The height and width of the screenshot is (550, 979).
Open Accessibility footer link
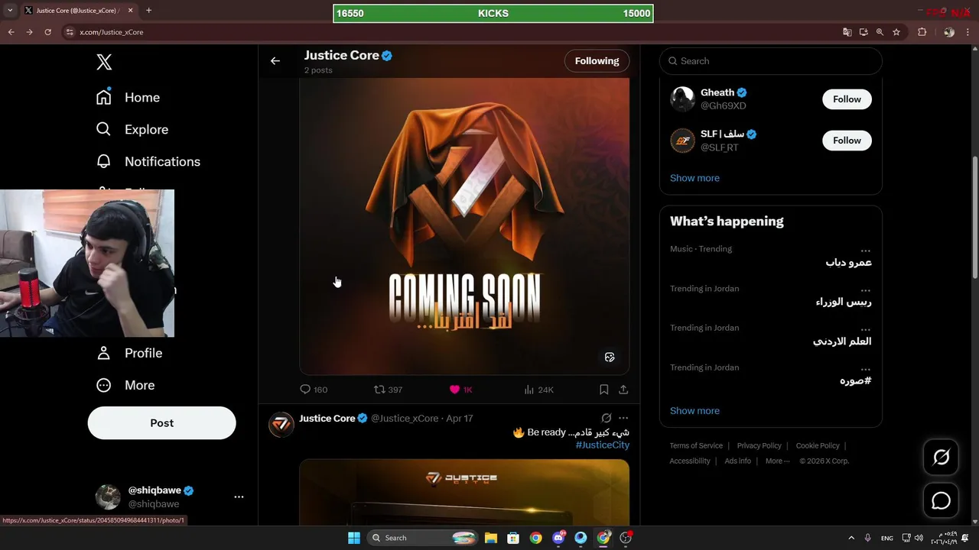[x=690, y=461]
